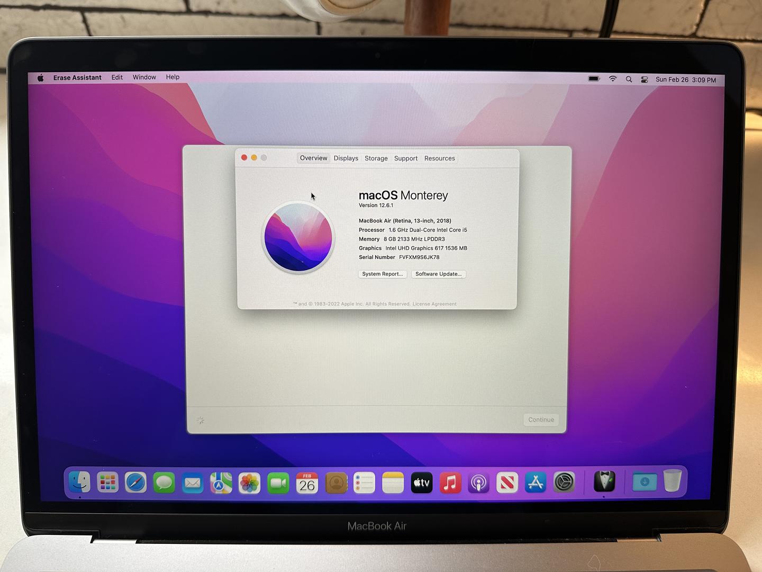Open News app in the dock
This screenshot has width=762, height=572.
(507, 482)
